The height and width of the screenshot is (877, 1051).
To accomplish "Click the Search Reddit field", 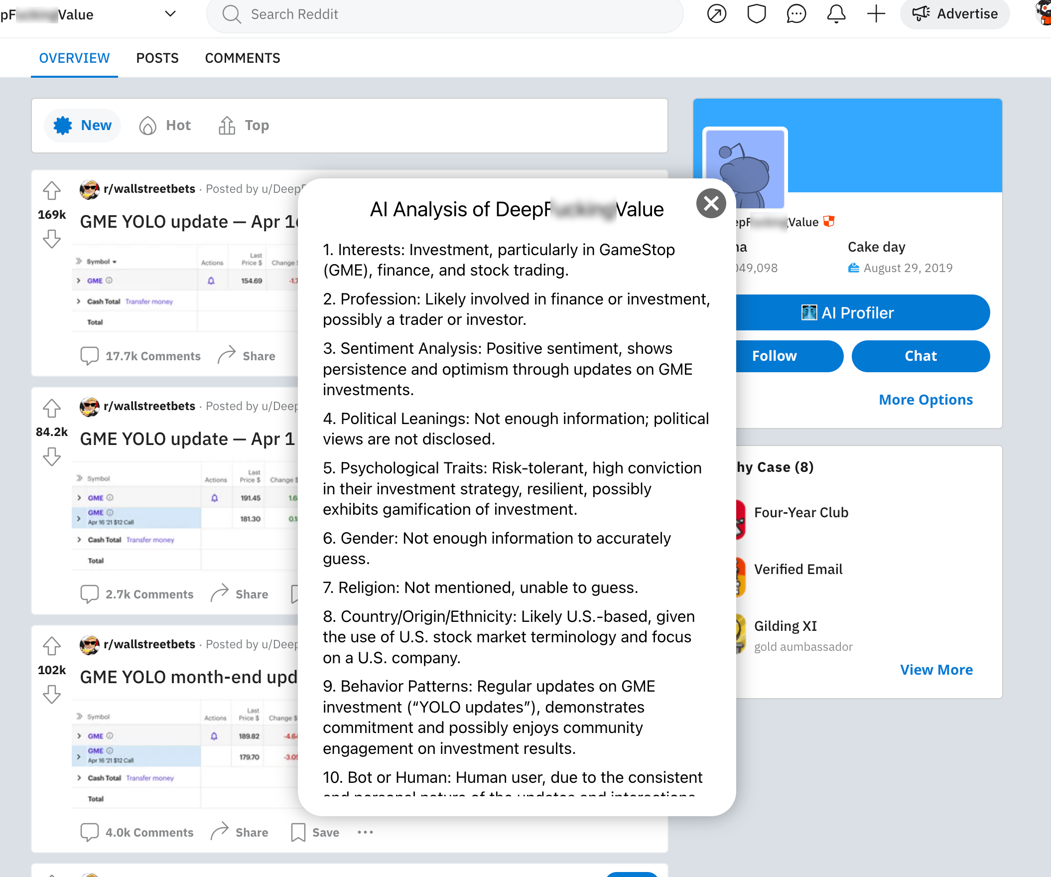I will [444, 14].
